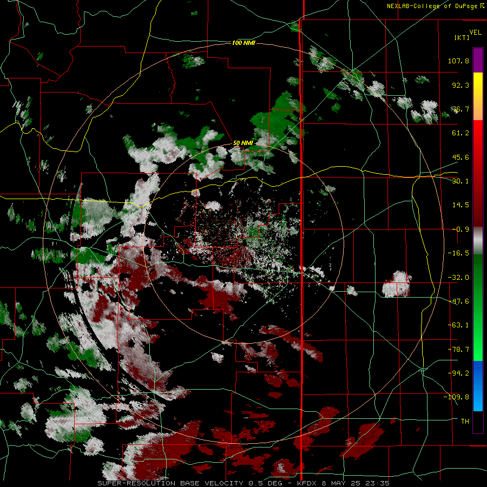Click the 100 NMI range ring label
This screenshot has width=487, height=487.
243,43
